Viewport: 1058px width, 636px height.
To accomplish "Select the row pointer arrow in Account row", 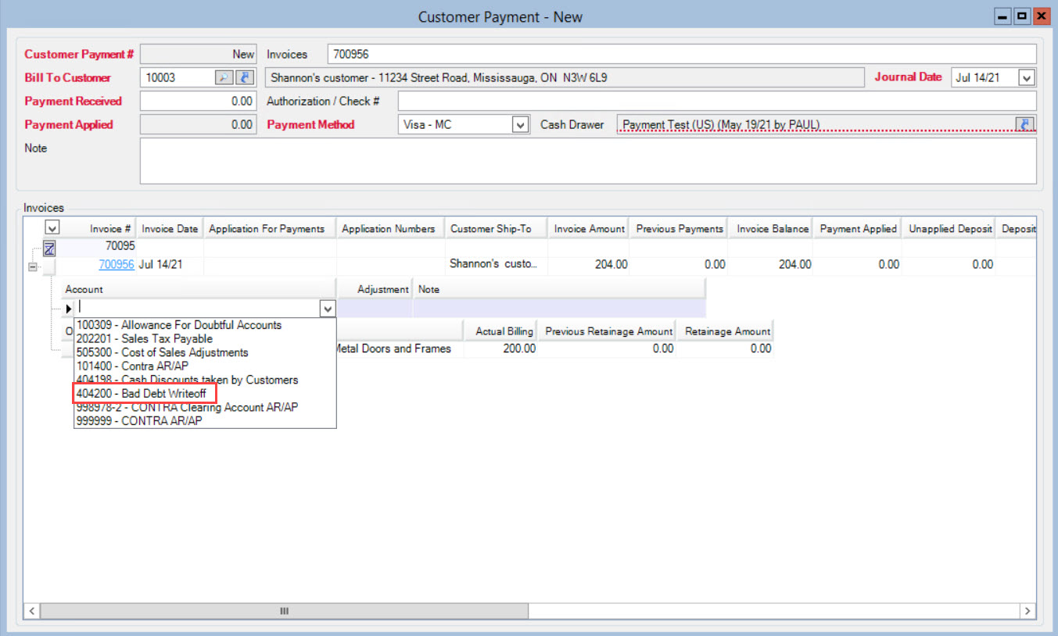I will click(x=69, y=309).
